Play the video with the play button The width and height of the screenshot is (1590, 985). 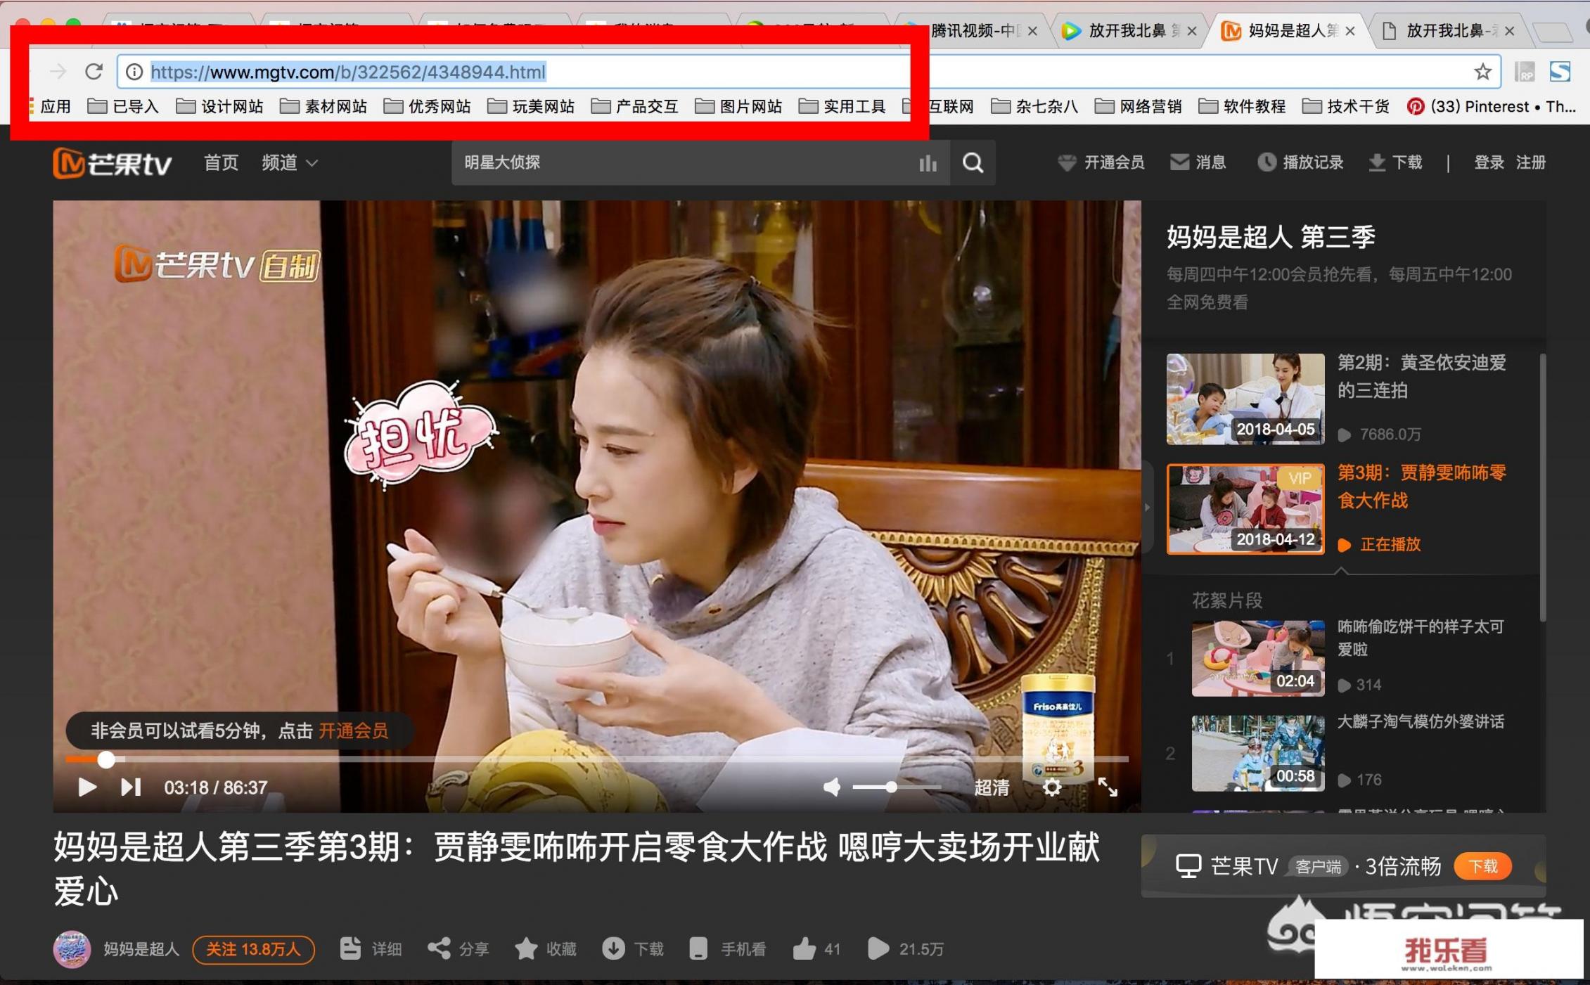[x=86, y=787]
